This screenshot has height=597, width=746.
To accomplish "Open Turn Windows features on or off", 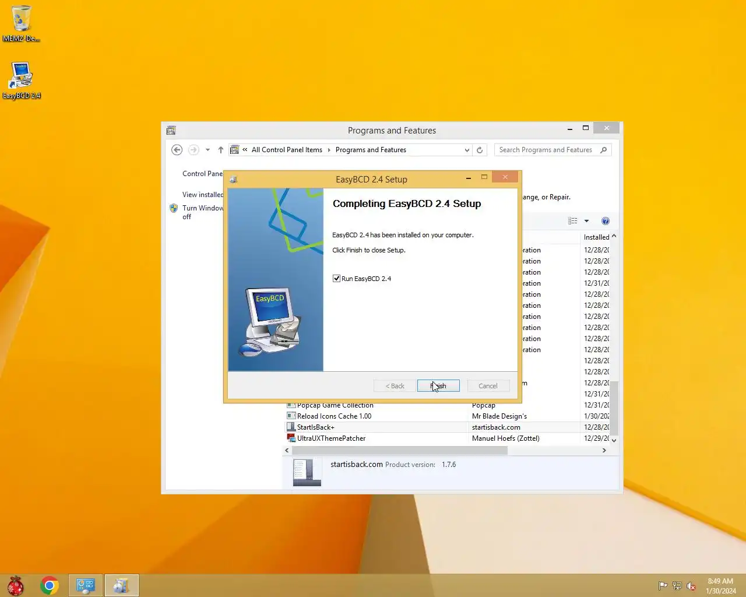I will 202,212.
